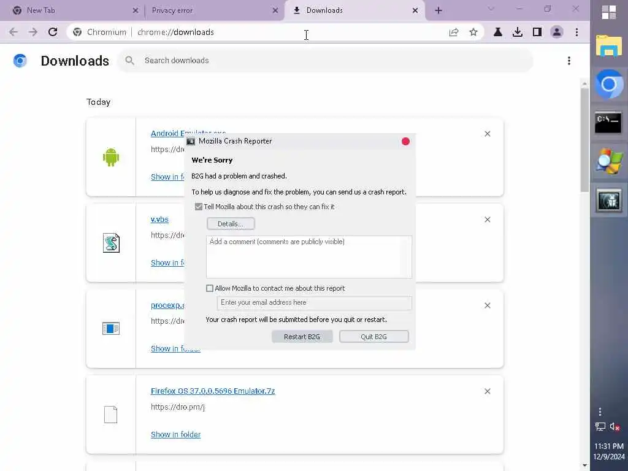Remove Android Emulator.exe from the list

tap(488, 134)
